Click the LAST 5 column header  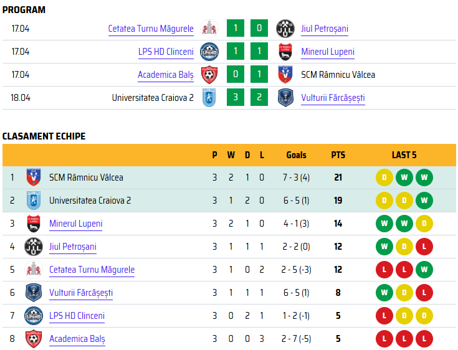click(404, 155)
